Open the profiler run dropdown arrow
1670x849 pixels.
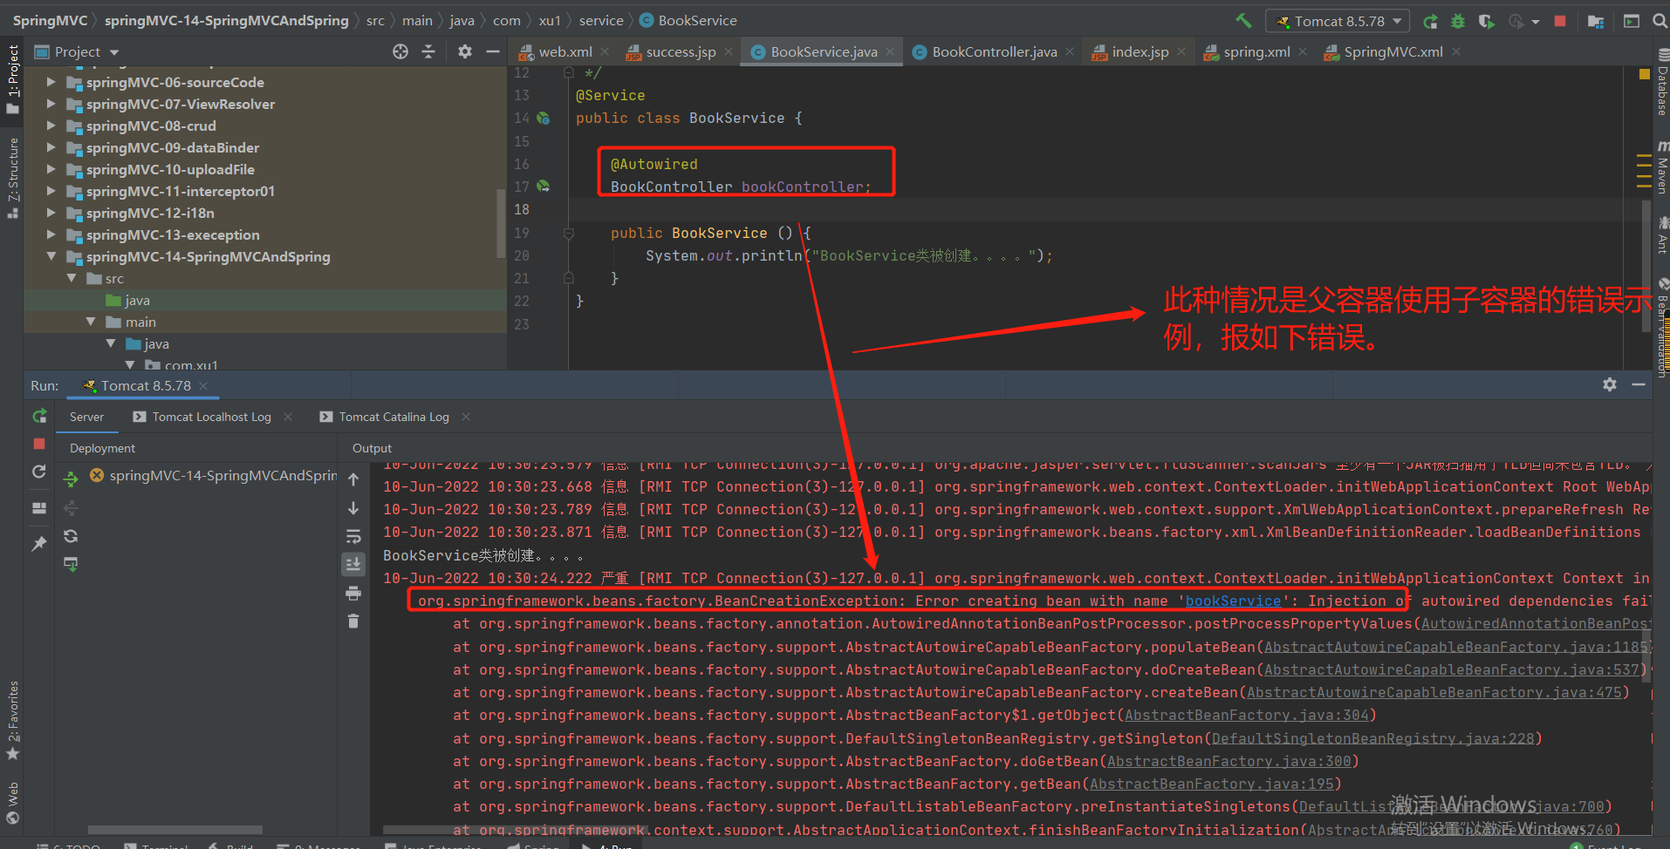(x=1536, y=22)
